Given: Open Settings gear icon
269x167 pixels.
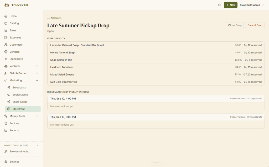Looking at the screenshot, I should (6, 162).
